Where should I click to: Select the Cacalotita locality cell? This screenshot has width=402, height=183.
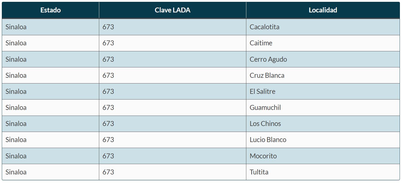coord(265,27)
